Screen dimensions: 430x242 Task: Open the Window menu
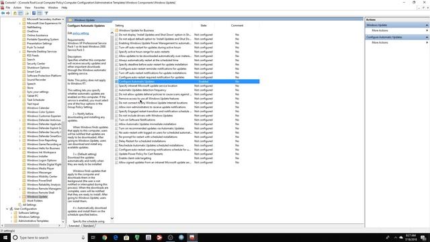click(x=53, y=7)
